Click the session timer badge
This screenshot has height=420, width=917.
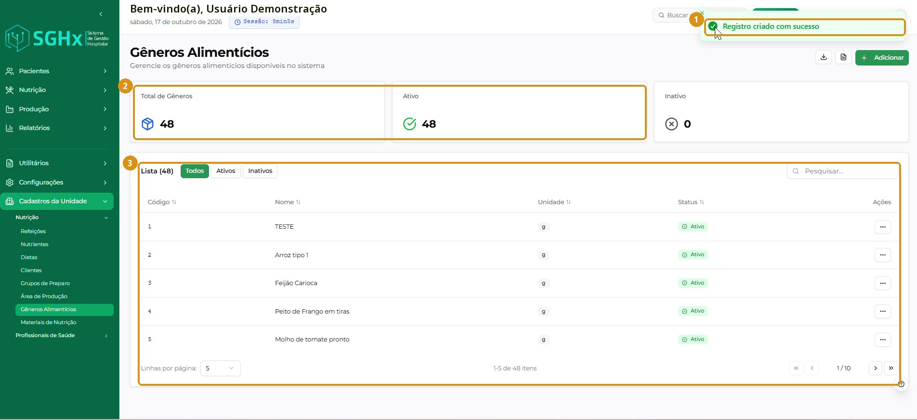tap(264, 22)
